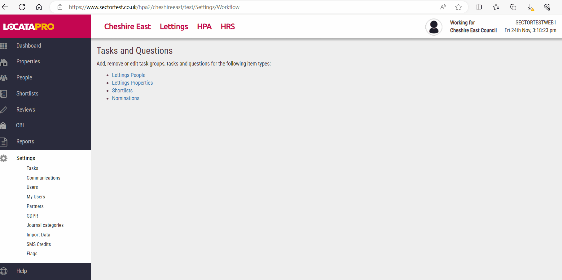Screen dimensions: 562x280
Task: Click the date and time text
Action: coord(530,30)
